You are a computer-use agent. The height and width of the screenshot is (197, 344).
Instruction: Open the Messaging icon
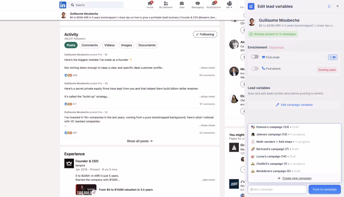coord(198,3)
